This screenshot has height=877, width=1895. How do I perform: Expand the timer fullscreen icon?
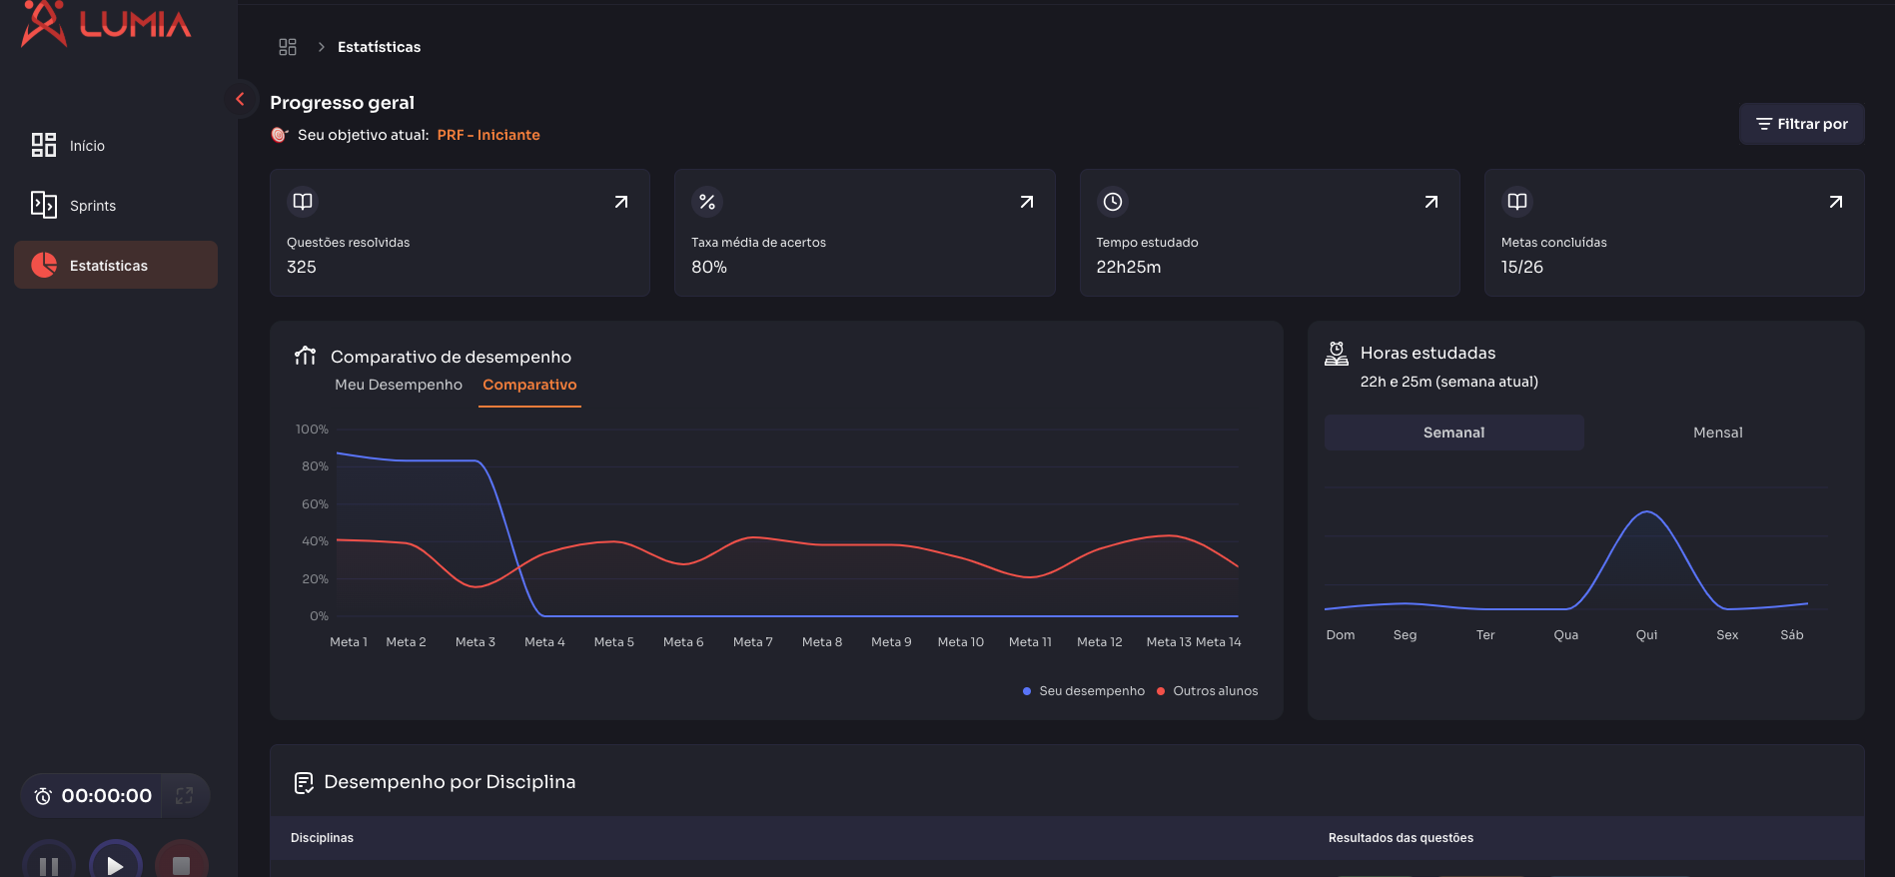point(184,796)
